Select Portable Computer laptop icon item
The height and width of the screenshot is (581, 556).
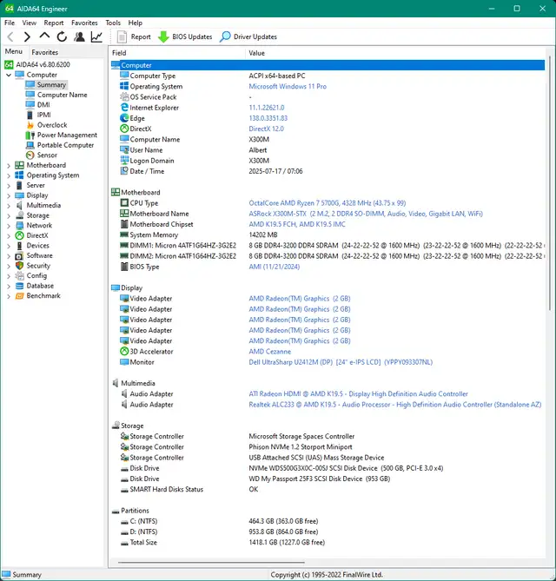(x=60, y=145)
